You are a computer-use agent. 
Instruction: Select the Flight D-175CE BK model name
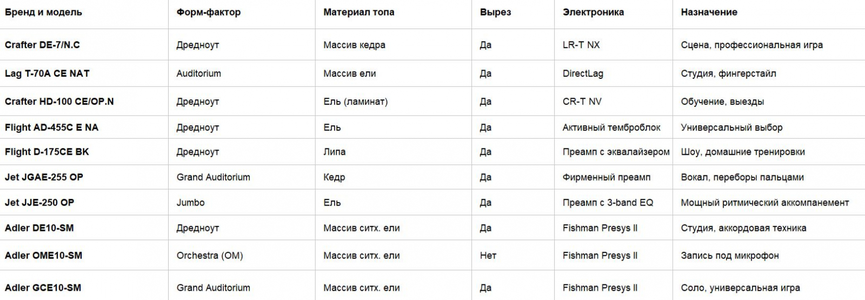(x=46, y=152)
